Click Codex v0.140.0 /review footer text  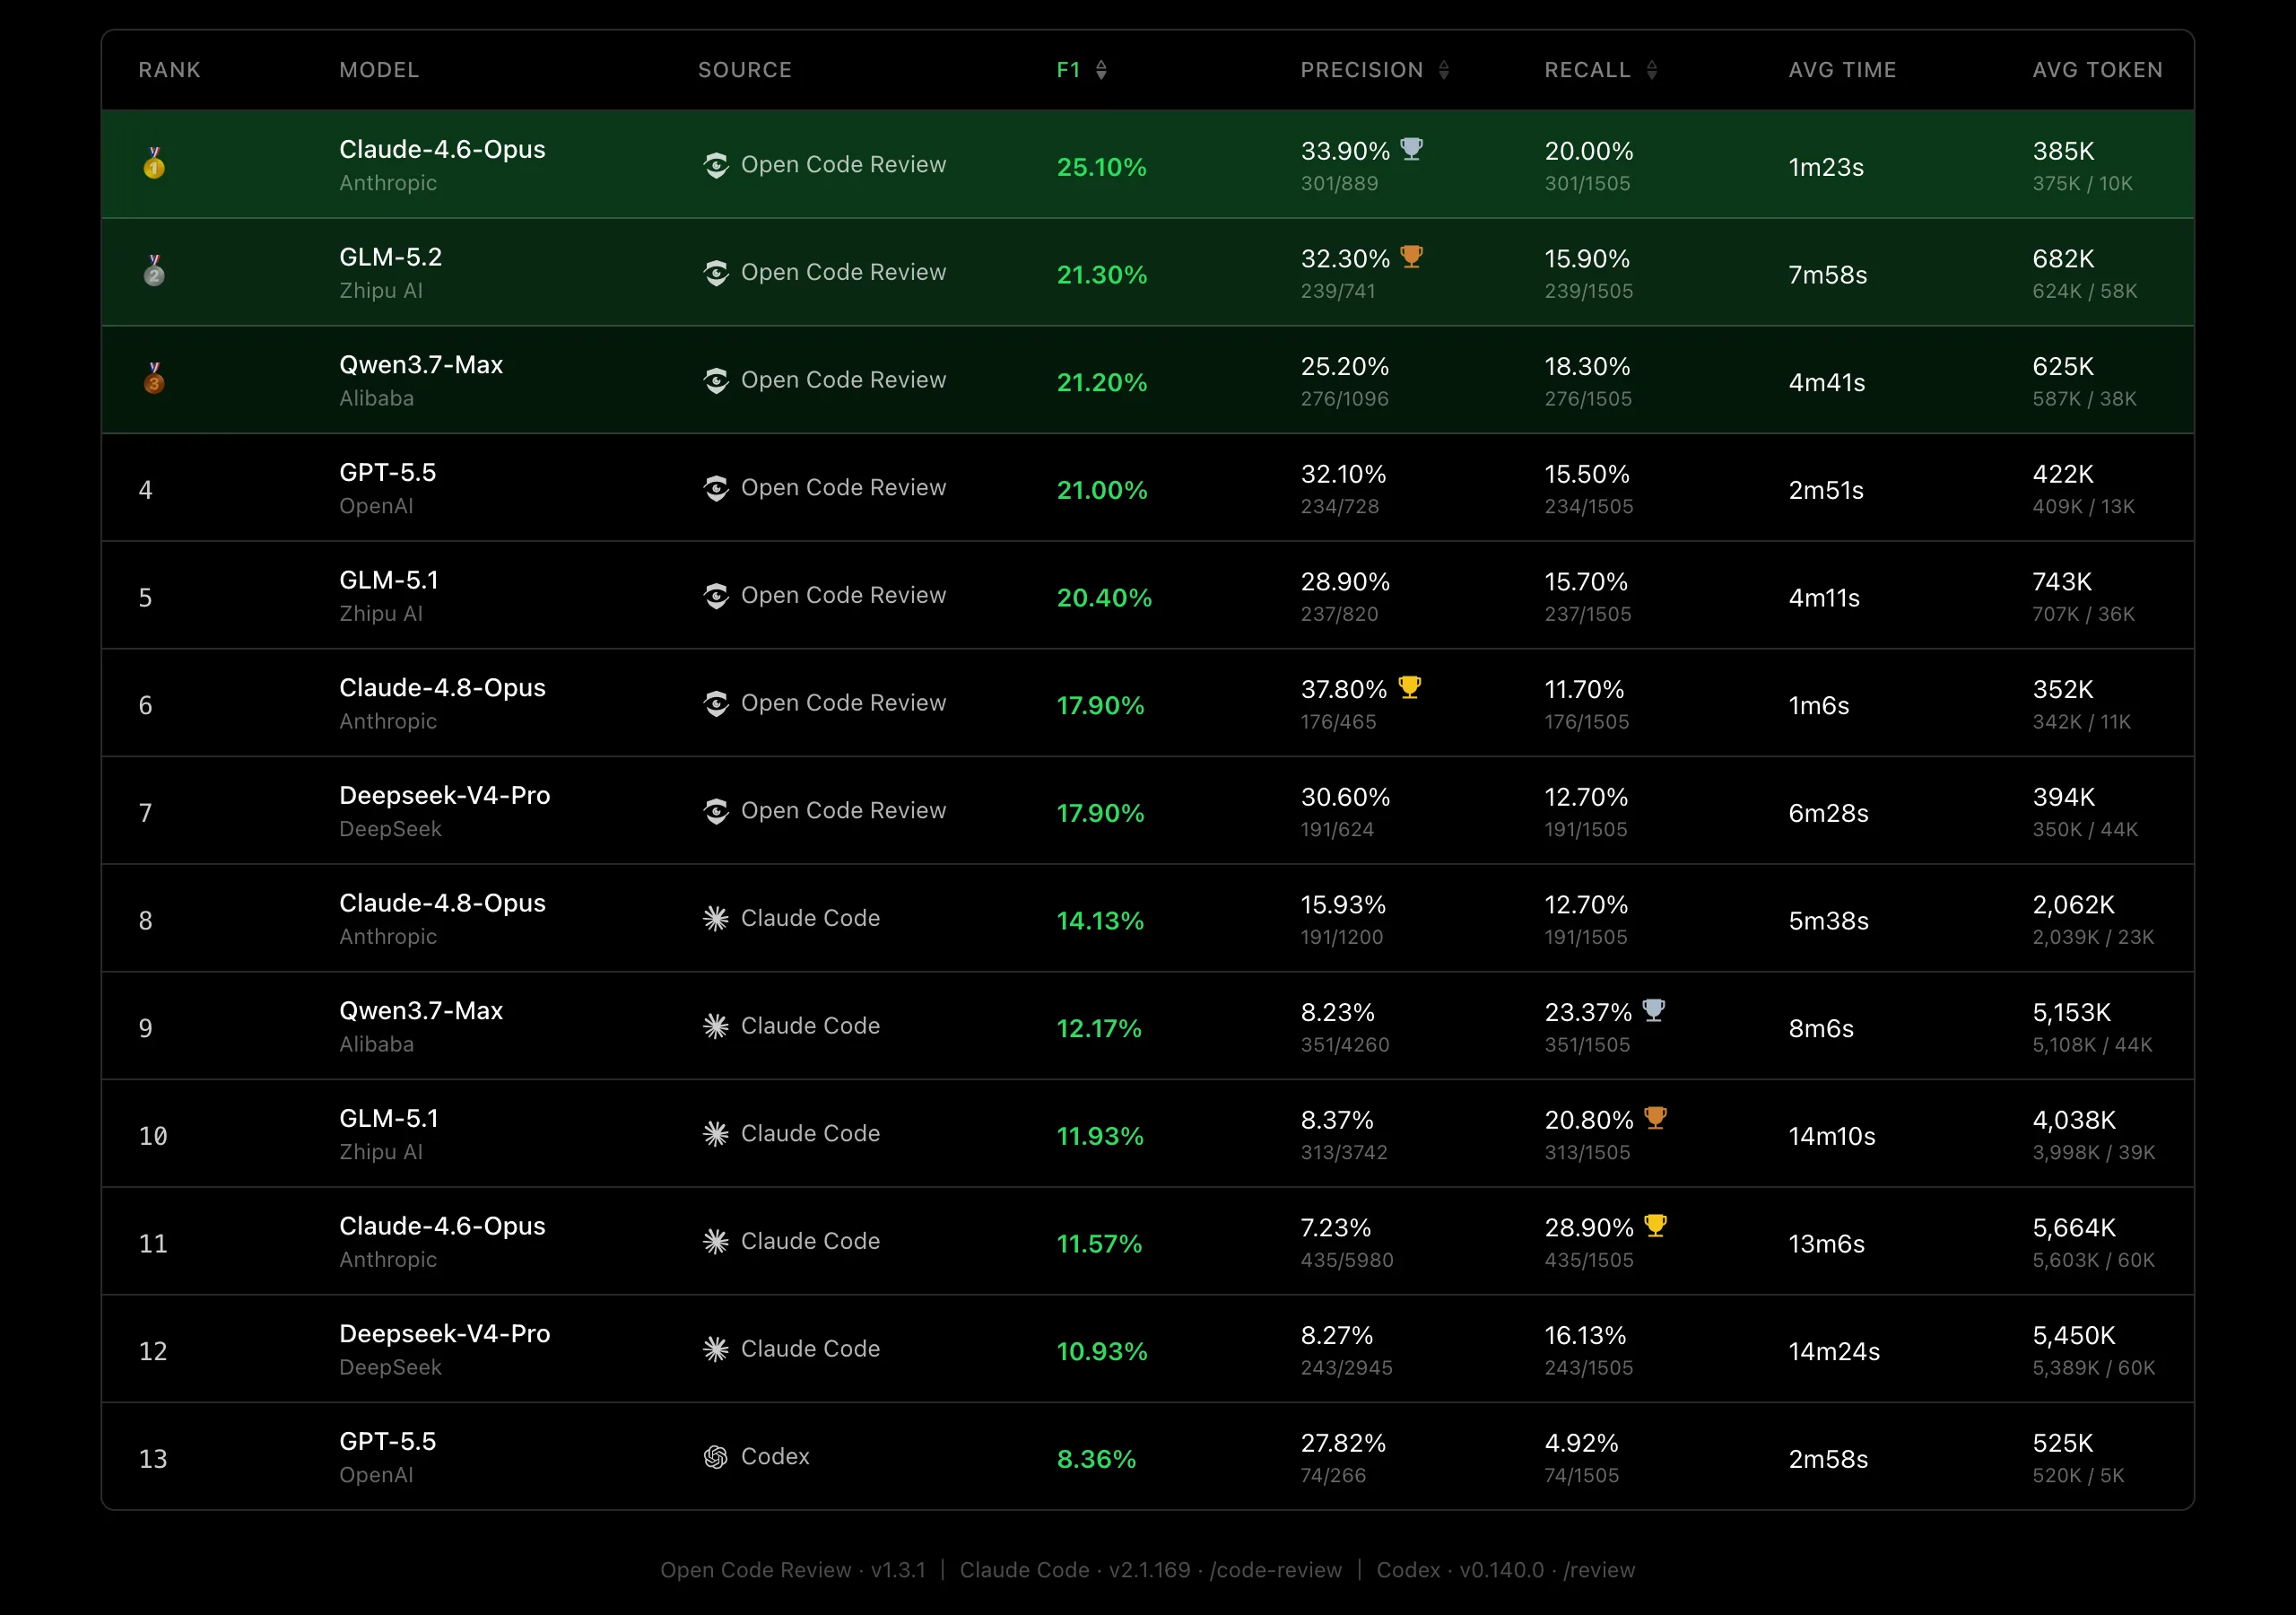tap(1505, 1570)
